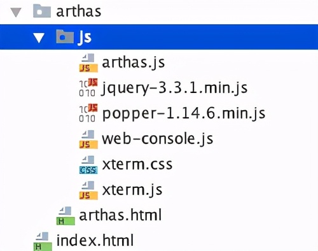
Task: Select the jquery-3.3.1.min.js file name
Action: (x=174, y=88)
